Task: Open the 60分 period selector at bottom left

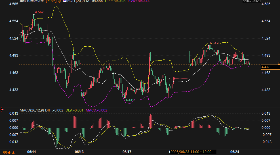Action: pyautogui.click(x=9, y=152)
